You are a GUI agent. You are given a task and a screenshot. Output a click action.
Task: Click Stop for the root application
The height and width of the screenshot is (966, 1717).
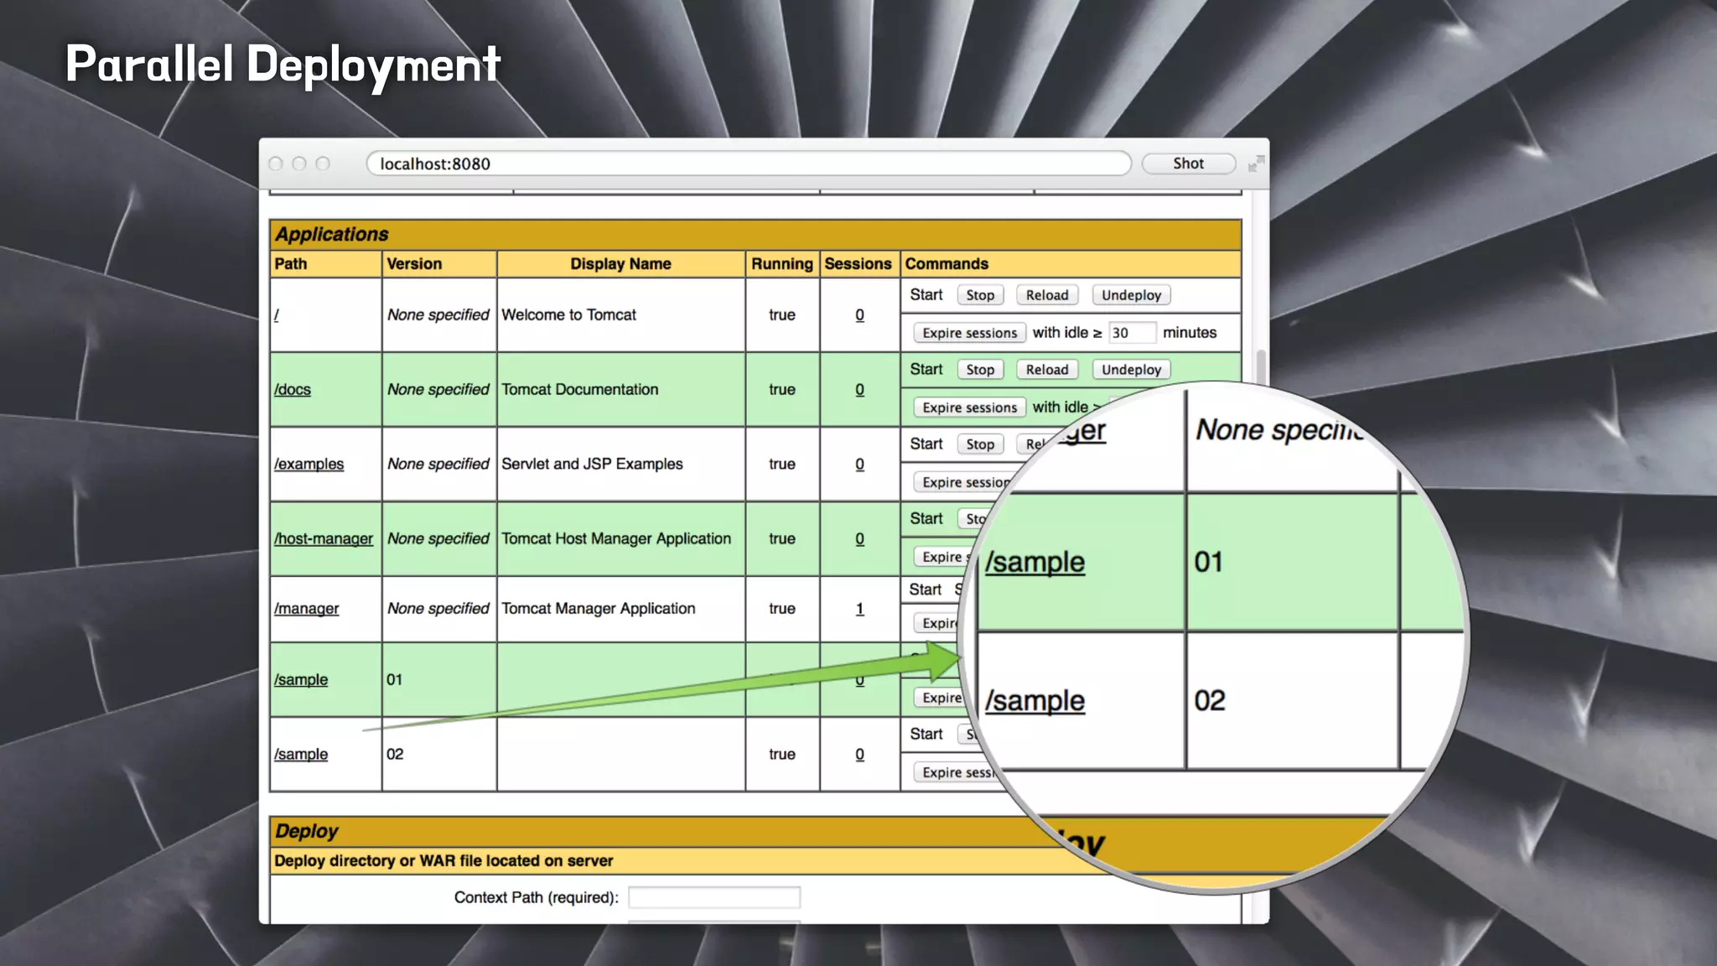(980, 295)
